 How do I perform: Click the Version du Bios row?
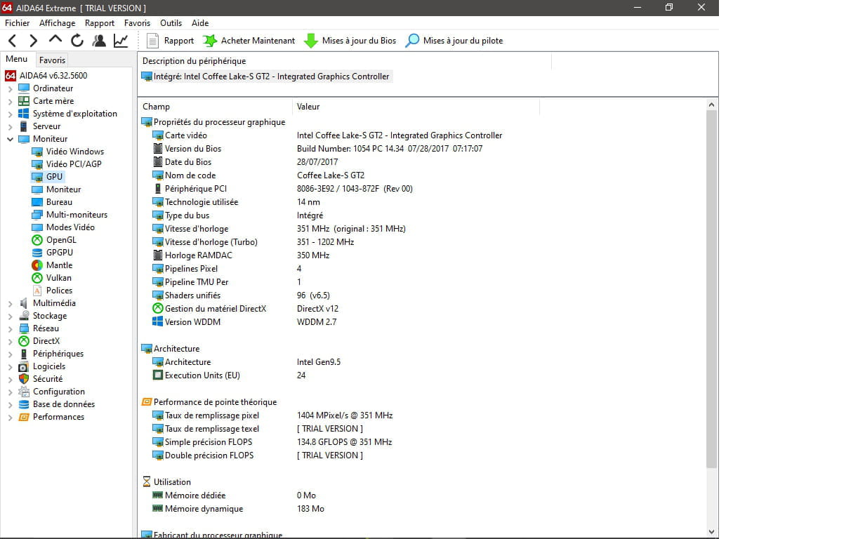click(x=317, y=149)
